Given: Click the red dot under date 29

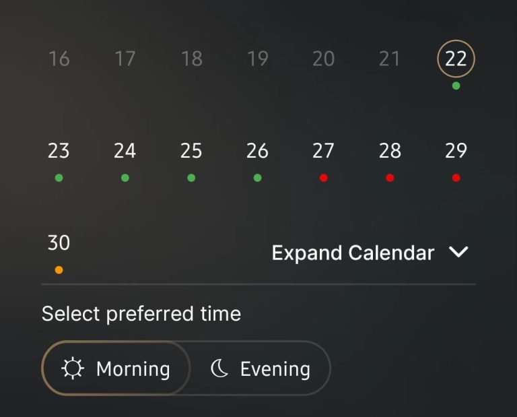Looking at the screenshot, I should tap(456, 178).
